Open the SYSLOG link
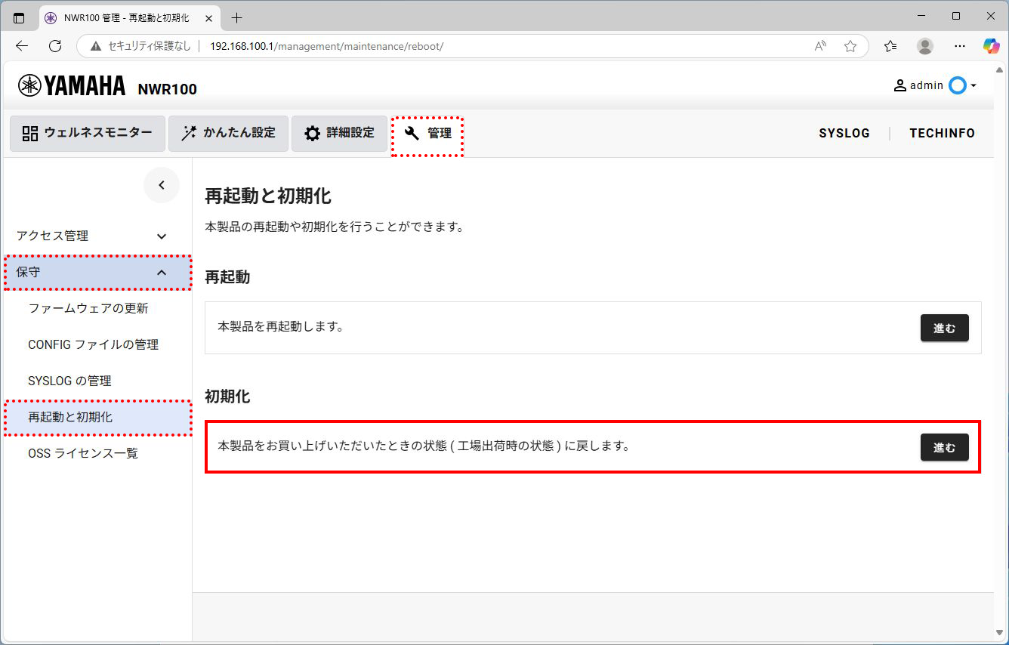The height and width of the screenshot is (645, 1009). pos(844,133)
